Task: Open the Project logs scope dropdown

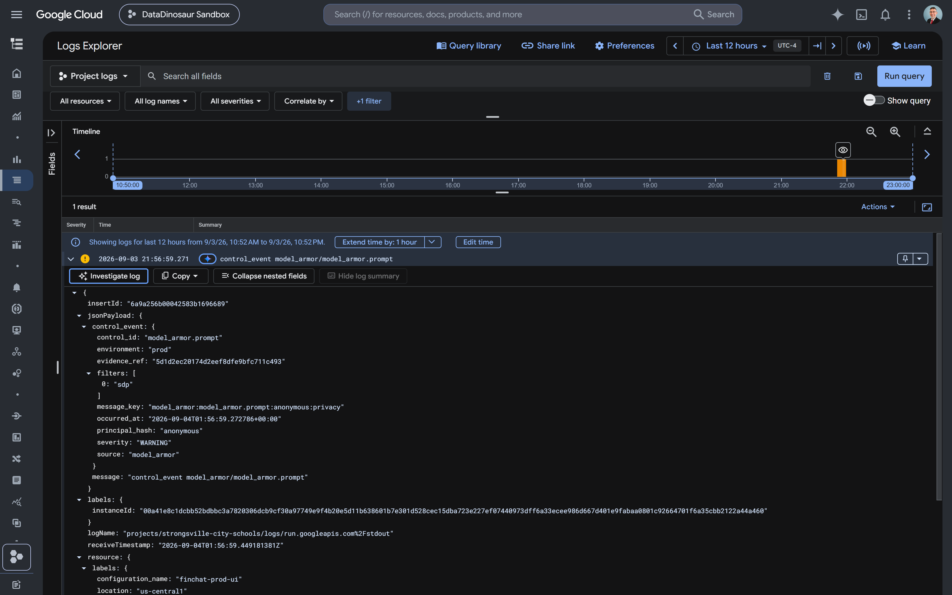Action: click(95, 76)
